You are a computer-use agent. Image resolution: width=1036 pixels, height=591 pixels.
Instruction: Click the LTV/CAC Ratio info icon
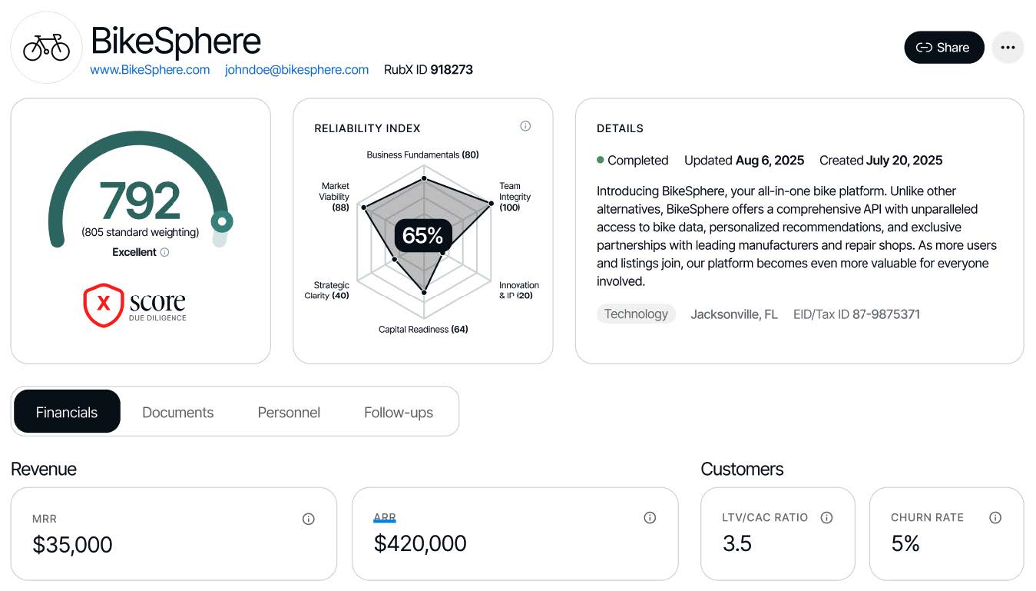(x=827, y=518)
